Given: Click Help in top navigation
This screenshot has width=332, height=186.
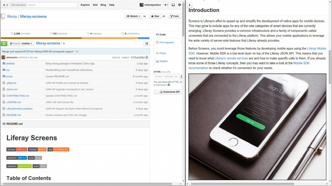Looking at the screenshot, I should (x=112, y=5).
